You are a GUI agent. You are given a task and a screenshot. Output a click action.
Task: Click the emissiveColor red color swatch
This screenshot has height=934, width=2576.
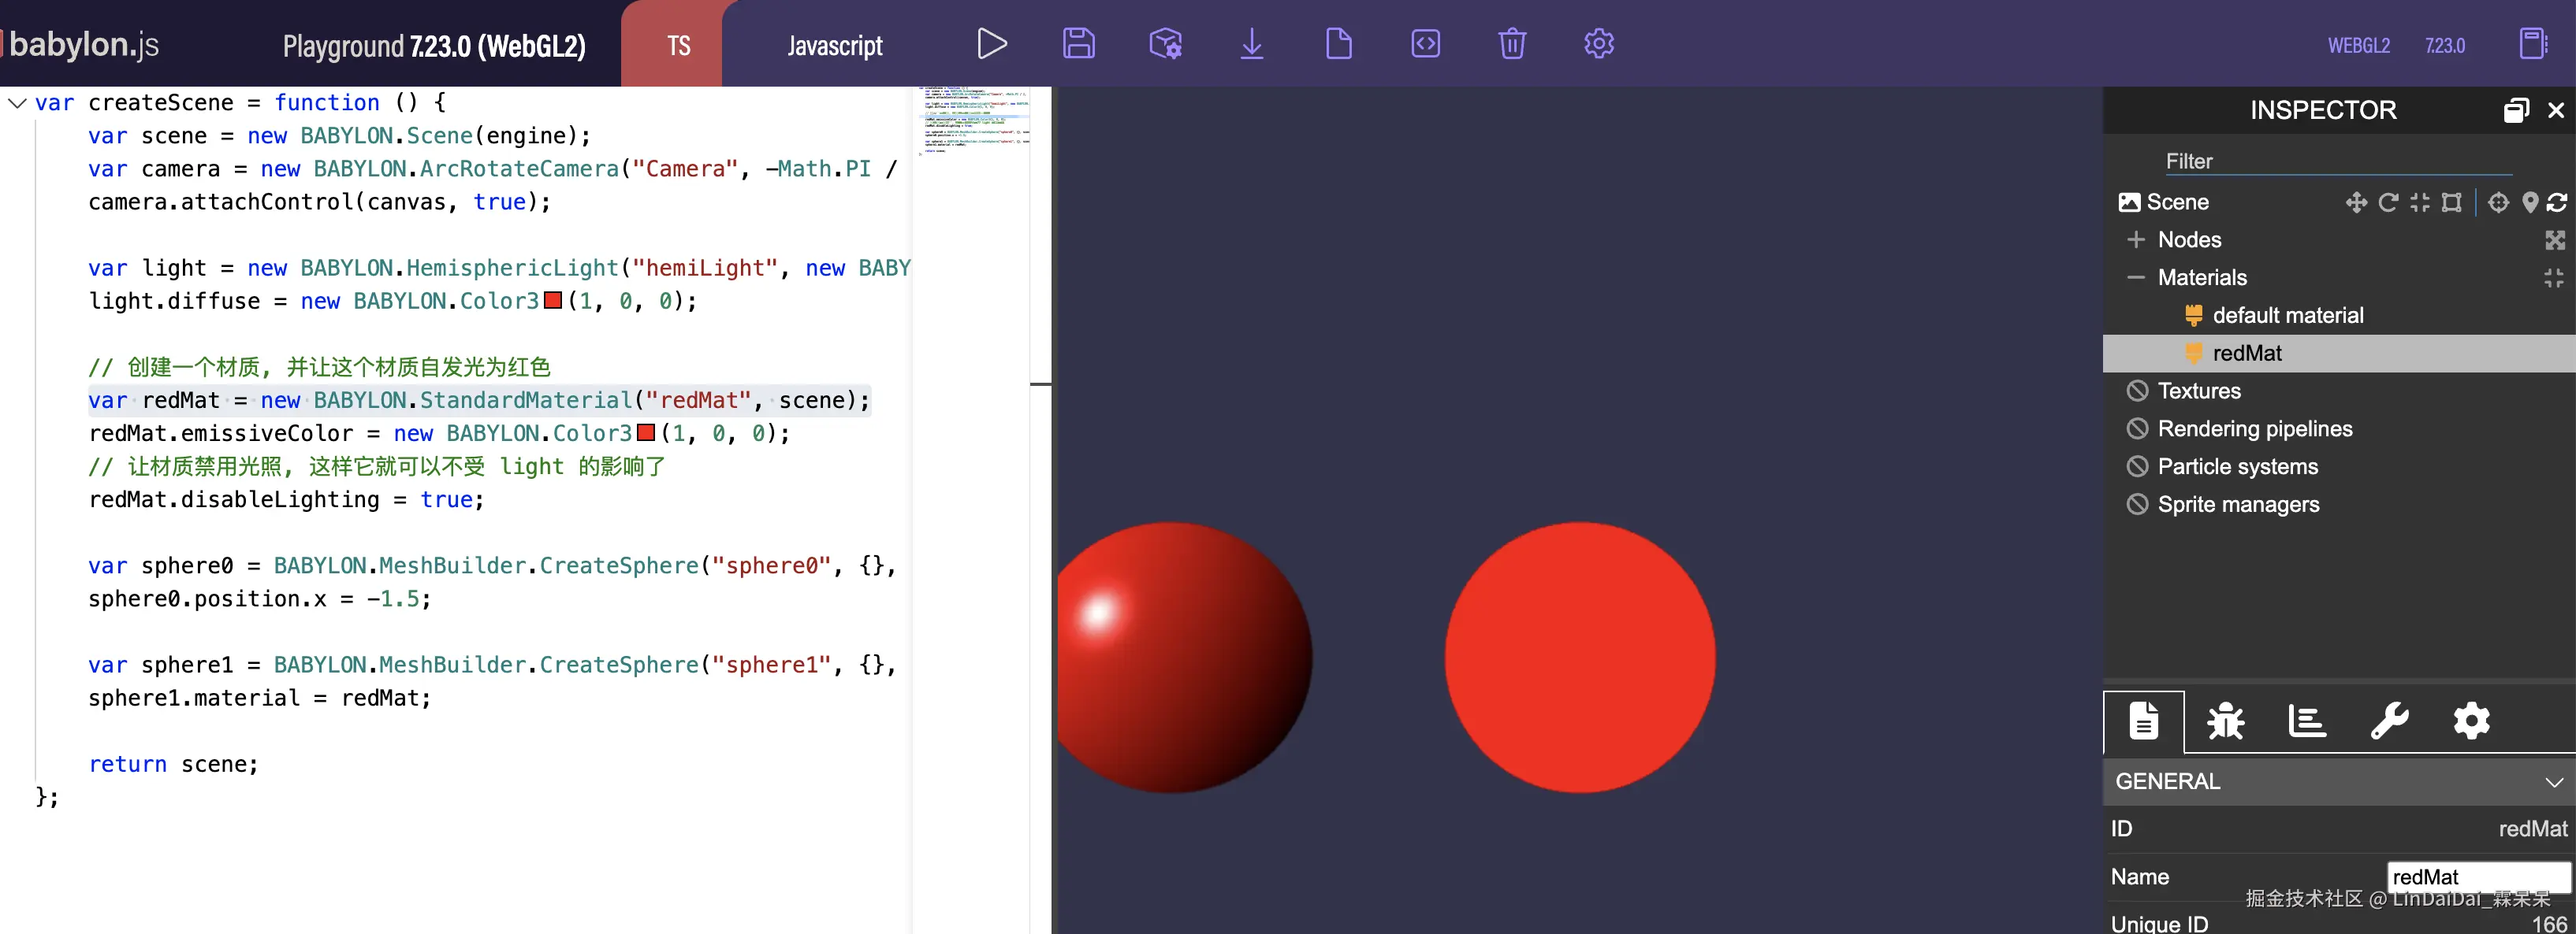point(646,434)
